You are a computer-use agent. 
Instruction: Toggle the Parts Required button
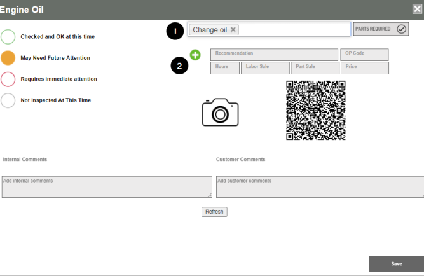[x=381, y=29]
